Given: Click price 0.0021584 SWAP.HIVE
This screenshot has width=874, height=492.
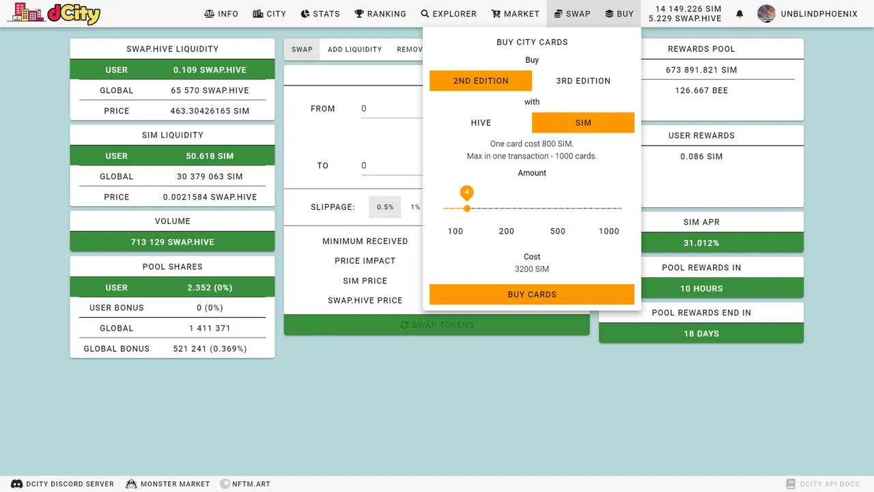Looking at the screenshot, I should point(210,197).
